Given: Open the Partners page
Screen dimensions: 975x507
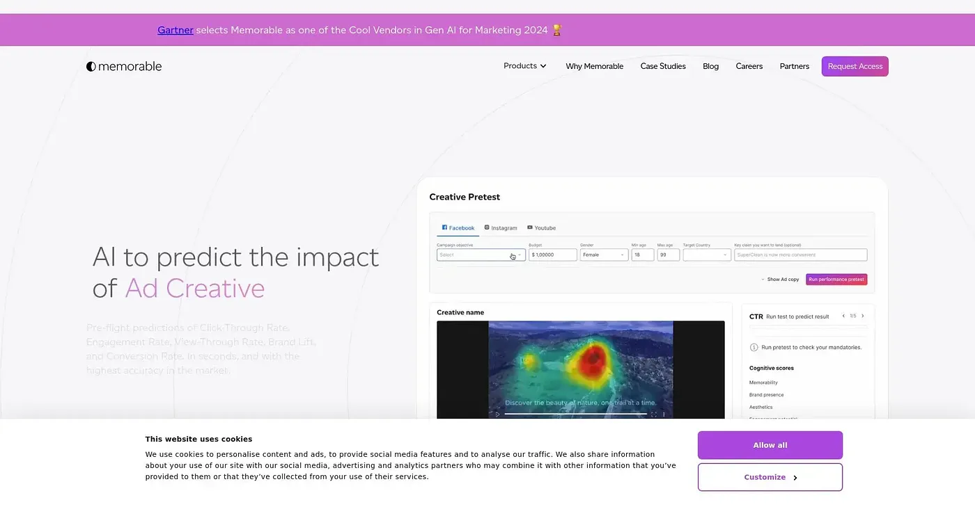Looking at the screenshot, I should click(795, 66).
